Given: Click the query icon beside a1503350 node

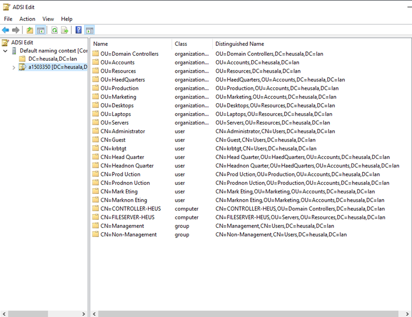Looking at the screenshot, I should coord(23,67).
